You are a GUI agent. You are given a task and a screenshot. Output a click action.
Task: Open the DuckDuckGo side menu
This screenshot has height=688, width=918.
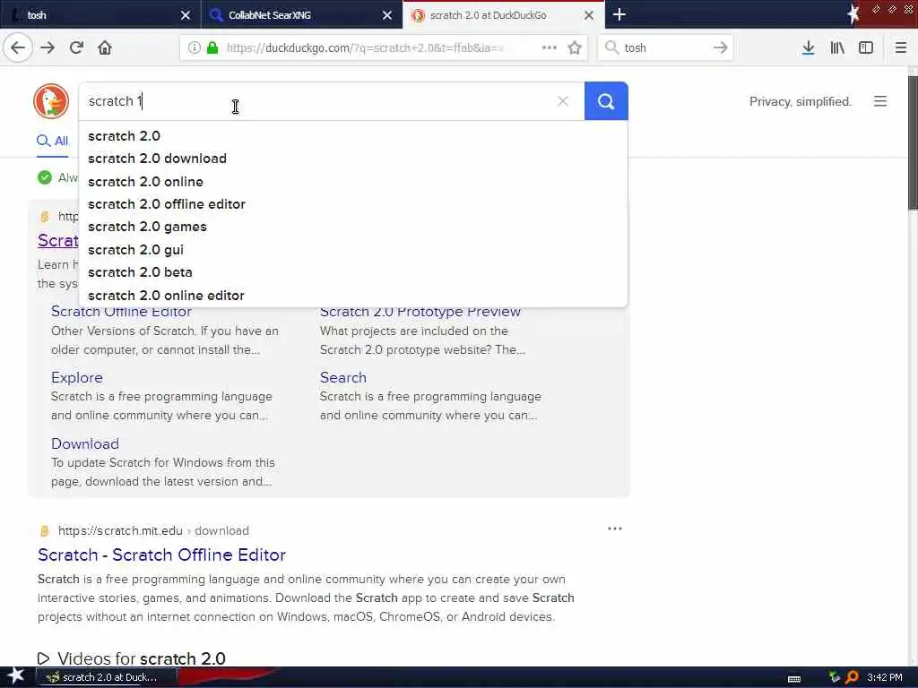(880, 101)
